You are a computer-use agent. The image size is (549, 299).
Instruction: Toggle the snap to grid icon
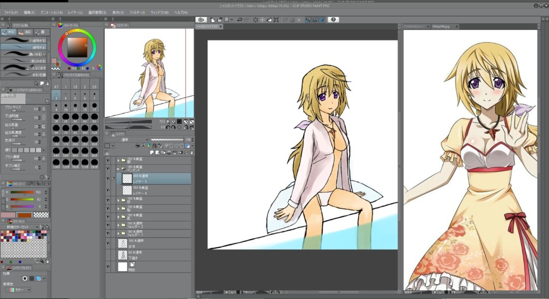[x=322, y=20]
